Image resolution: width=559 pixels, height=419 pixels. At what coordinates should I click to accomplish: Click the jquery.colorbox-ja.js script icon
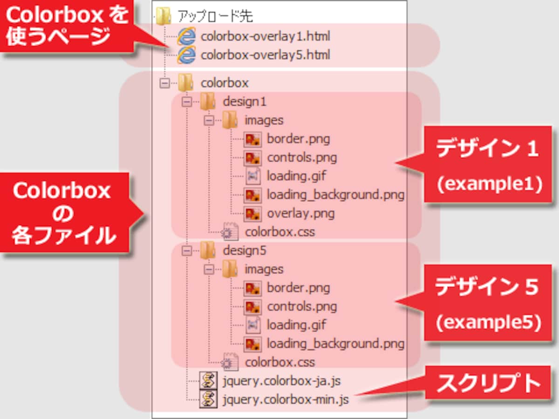point(208,381)
